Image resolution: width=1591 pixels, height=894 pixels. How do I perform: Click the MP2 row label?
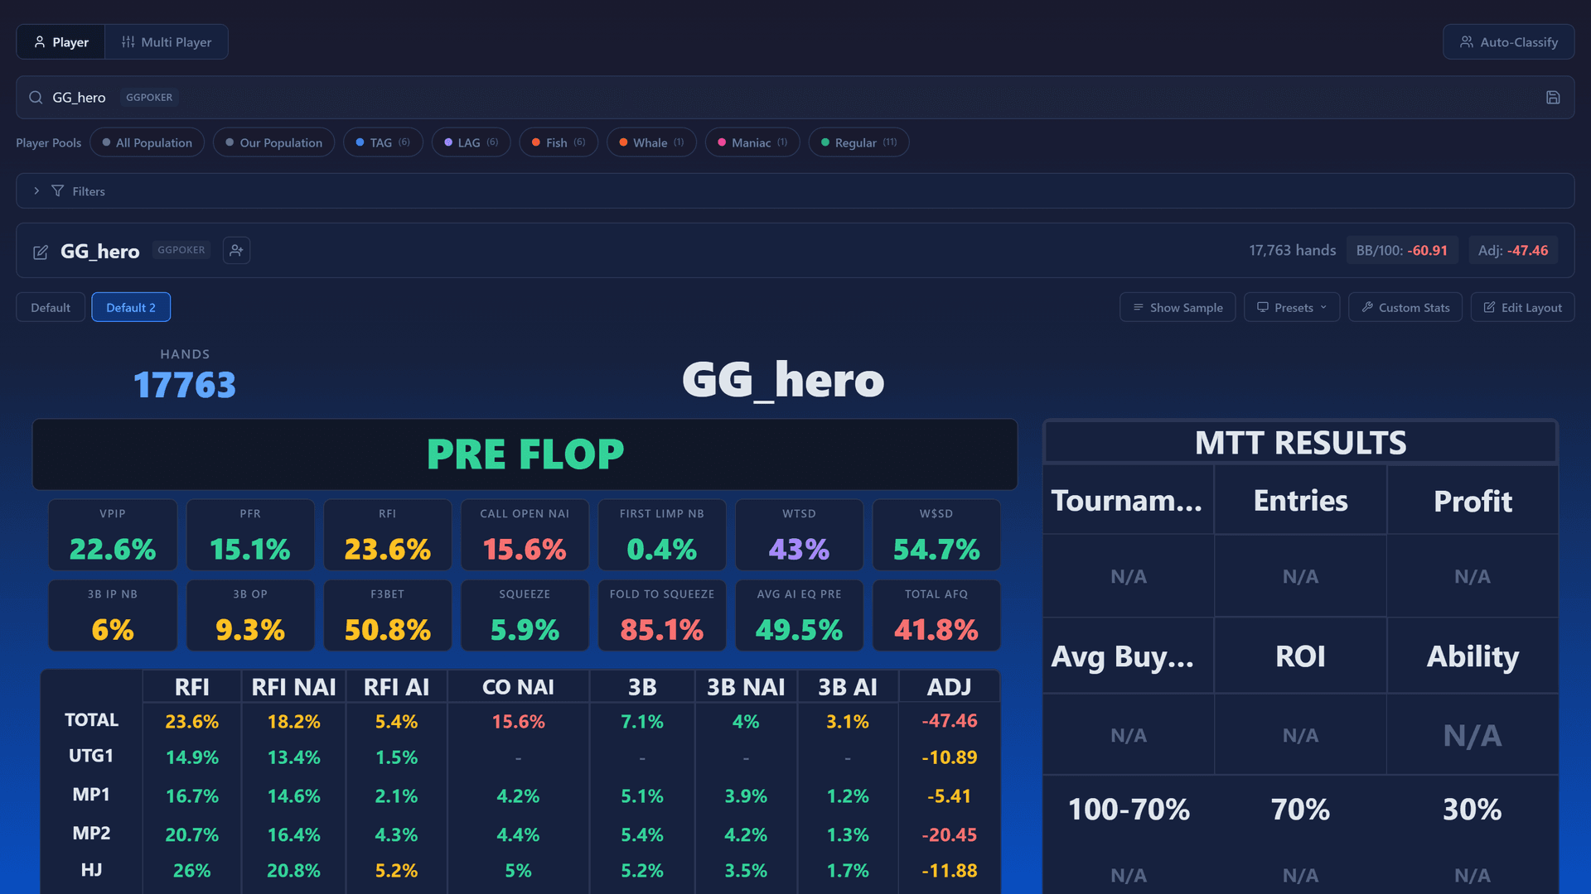point(91,834)
